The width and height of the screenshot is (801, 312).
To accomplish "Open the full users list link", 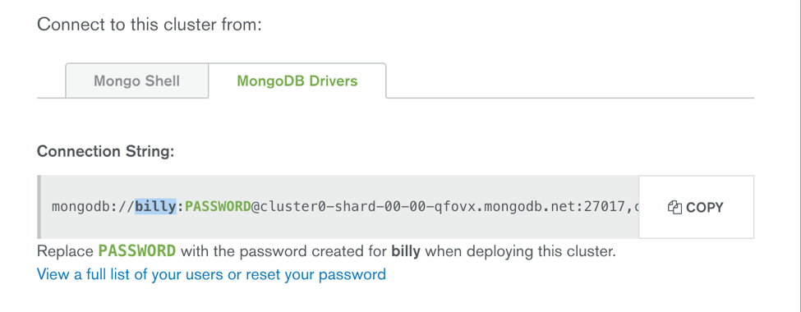I will [x=211, y=274].
